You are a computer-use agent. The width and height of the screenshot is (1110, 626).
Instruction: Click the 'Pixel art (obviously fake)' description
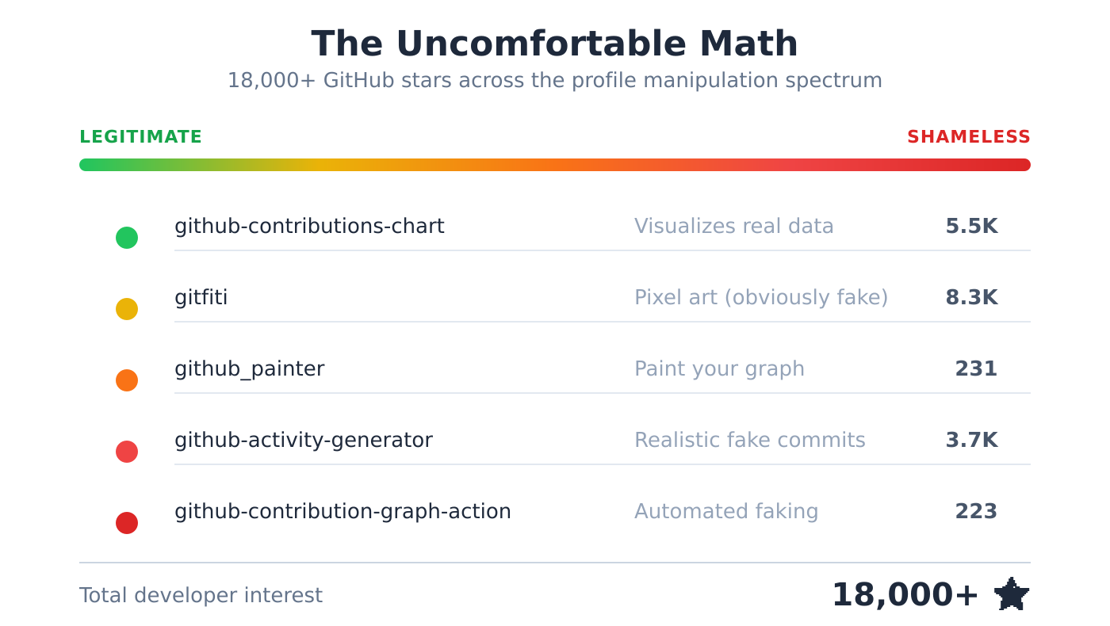tap(760, 298)
